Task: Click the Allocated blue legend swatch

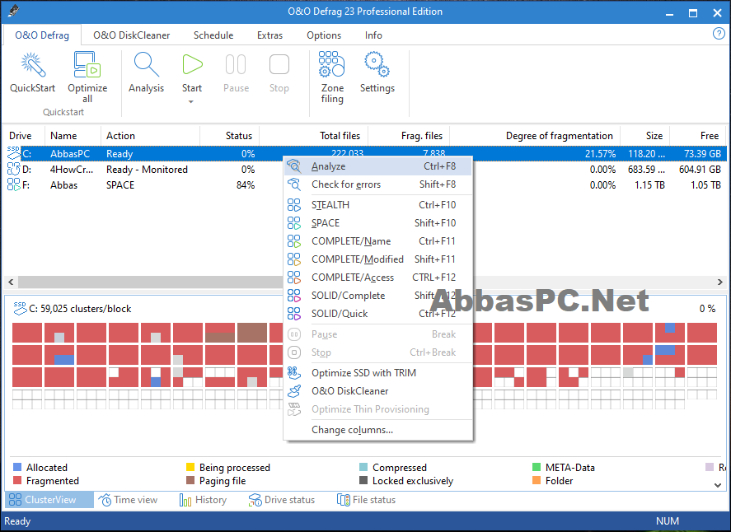Action: 17,467
